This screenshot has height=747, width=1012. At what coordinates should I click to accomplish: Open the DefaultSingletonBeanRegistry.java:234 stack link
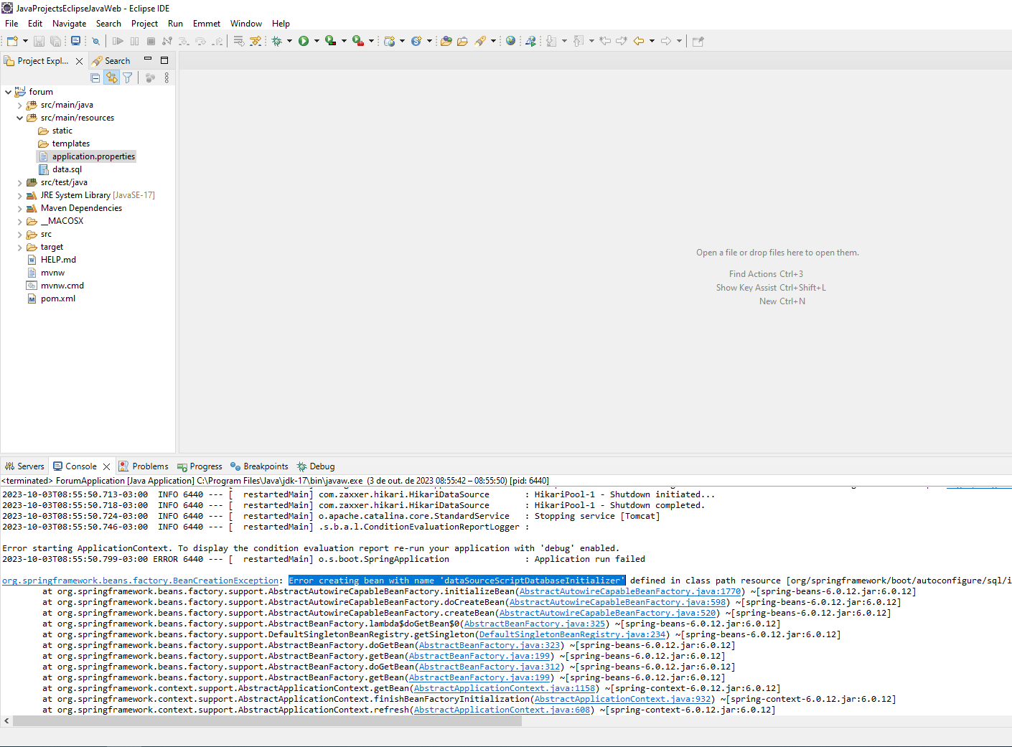pyautogui.click(x=572, y=634)
